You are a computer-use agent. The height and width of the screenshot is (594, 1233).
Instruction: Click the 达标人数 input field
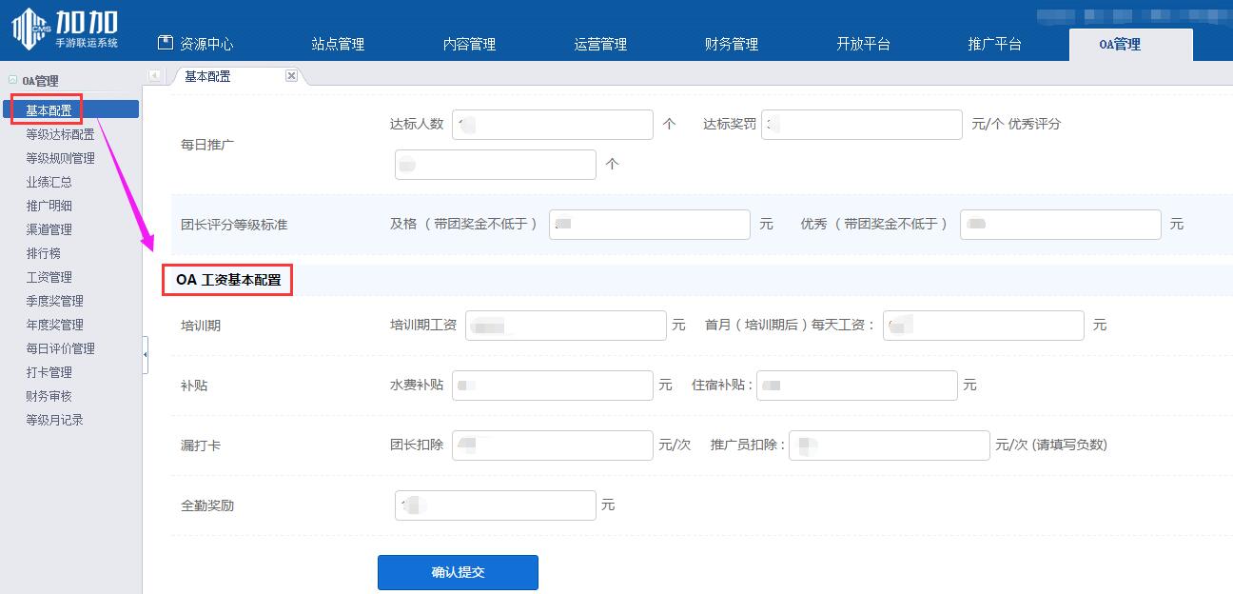pos(552,125)
